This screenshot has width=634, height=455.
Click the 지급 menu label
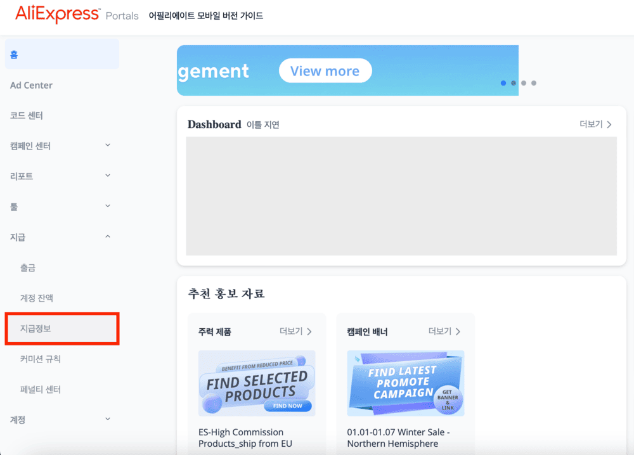17,237
